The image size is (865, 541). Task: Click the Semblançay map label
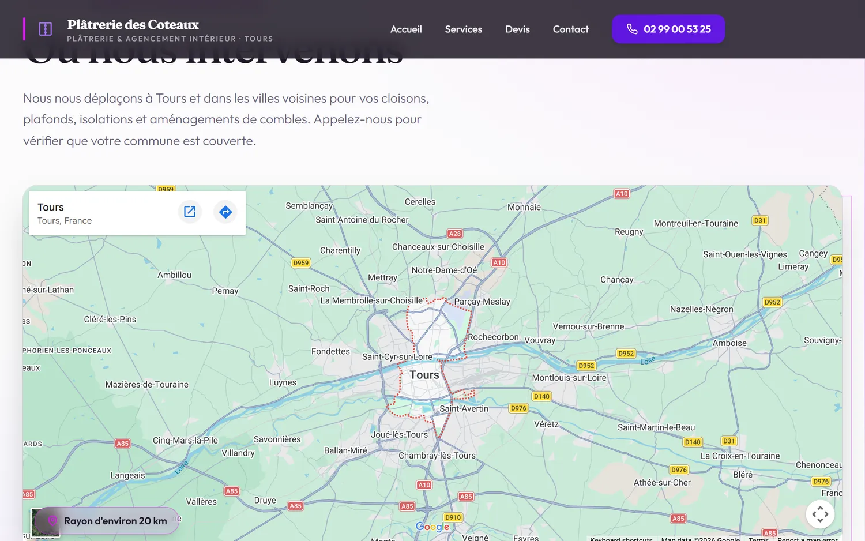(x=309, y=206)
